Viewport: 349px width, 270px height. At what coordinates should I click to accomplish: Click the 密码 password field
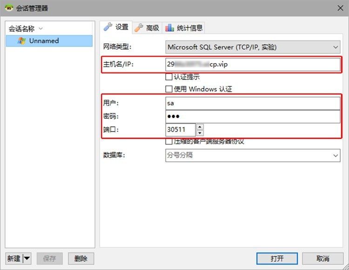(253, 117)
